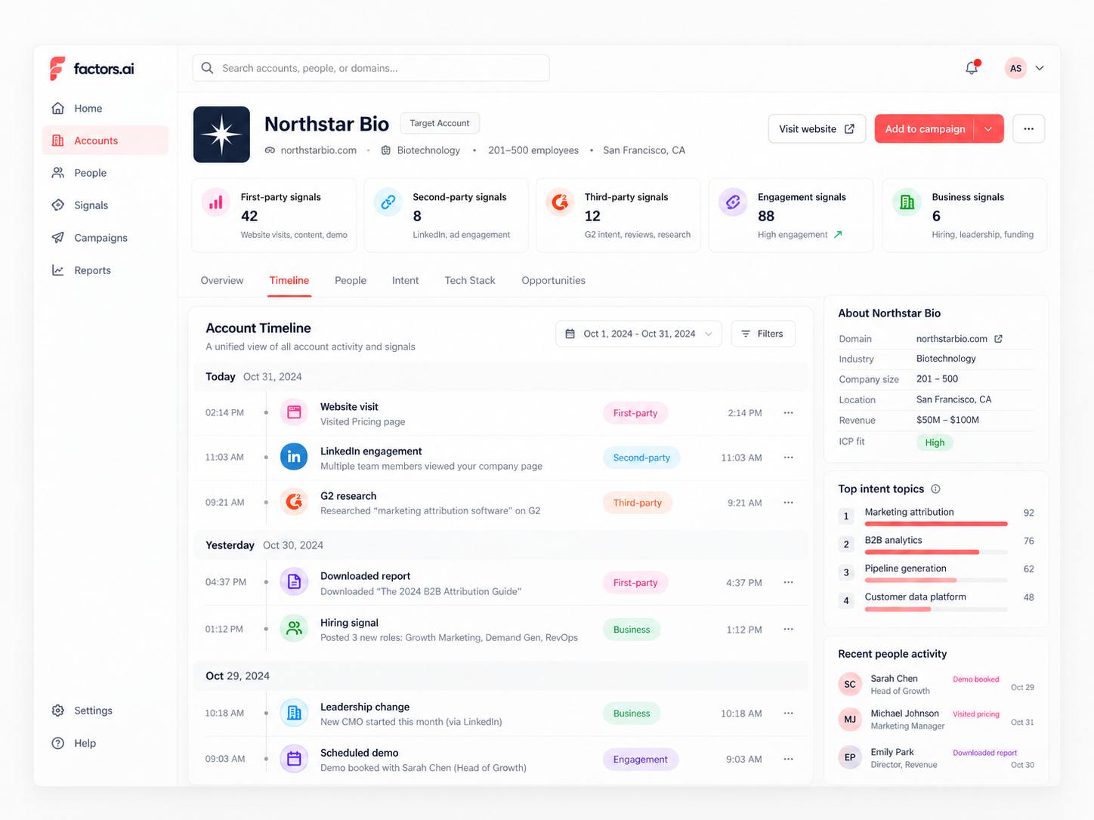This screenshot has height=820, width=1094.
Task: Open Signals in the sidebar
Action: click(105, 205)
